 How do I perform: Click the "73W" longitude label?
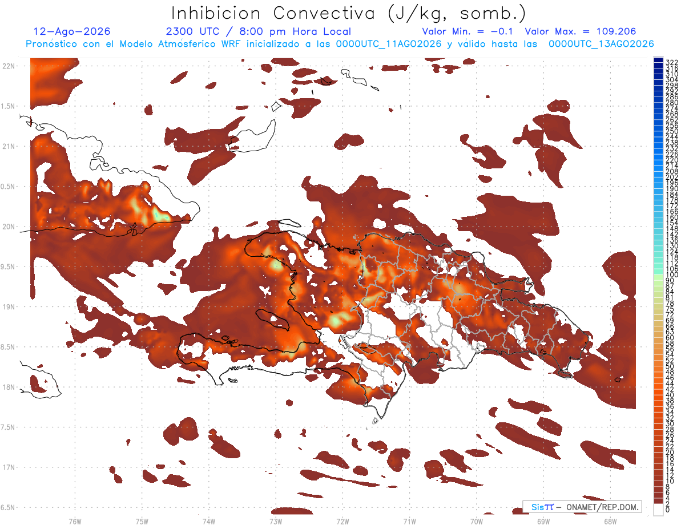[275, 520]
